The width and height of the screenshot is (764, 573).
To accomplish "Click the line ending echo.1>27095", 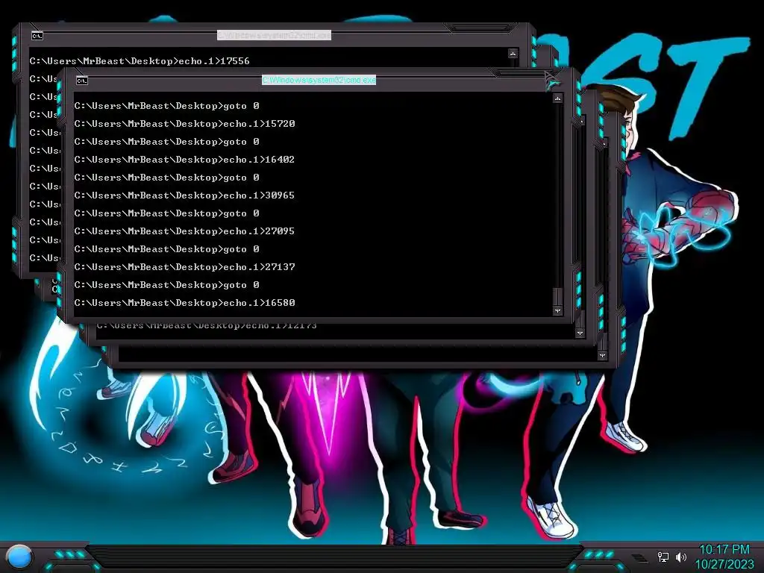I will pyautogui.click(x=185, y=231).
